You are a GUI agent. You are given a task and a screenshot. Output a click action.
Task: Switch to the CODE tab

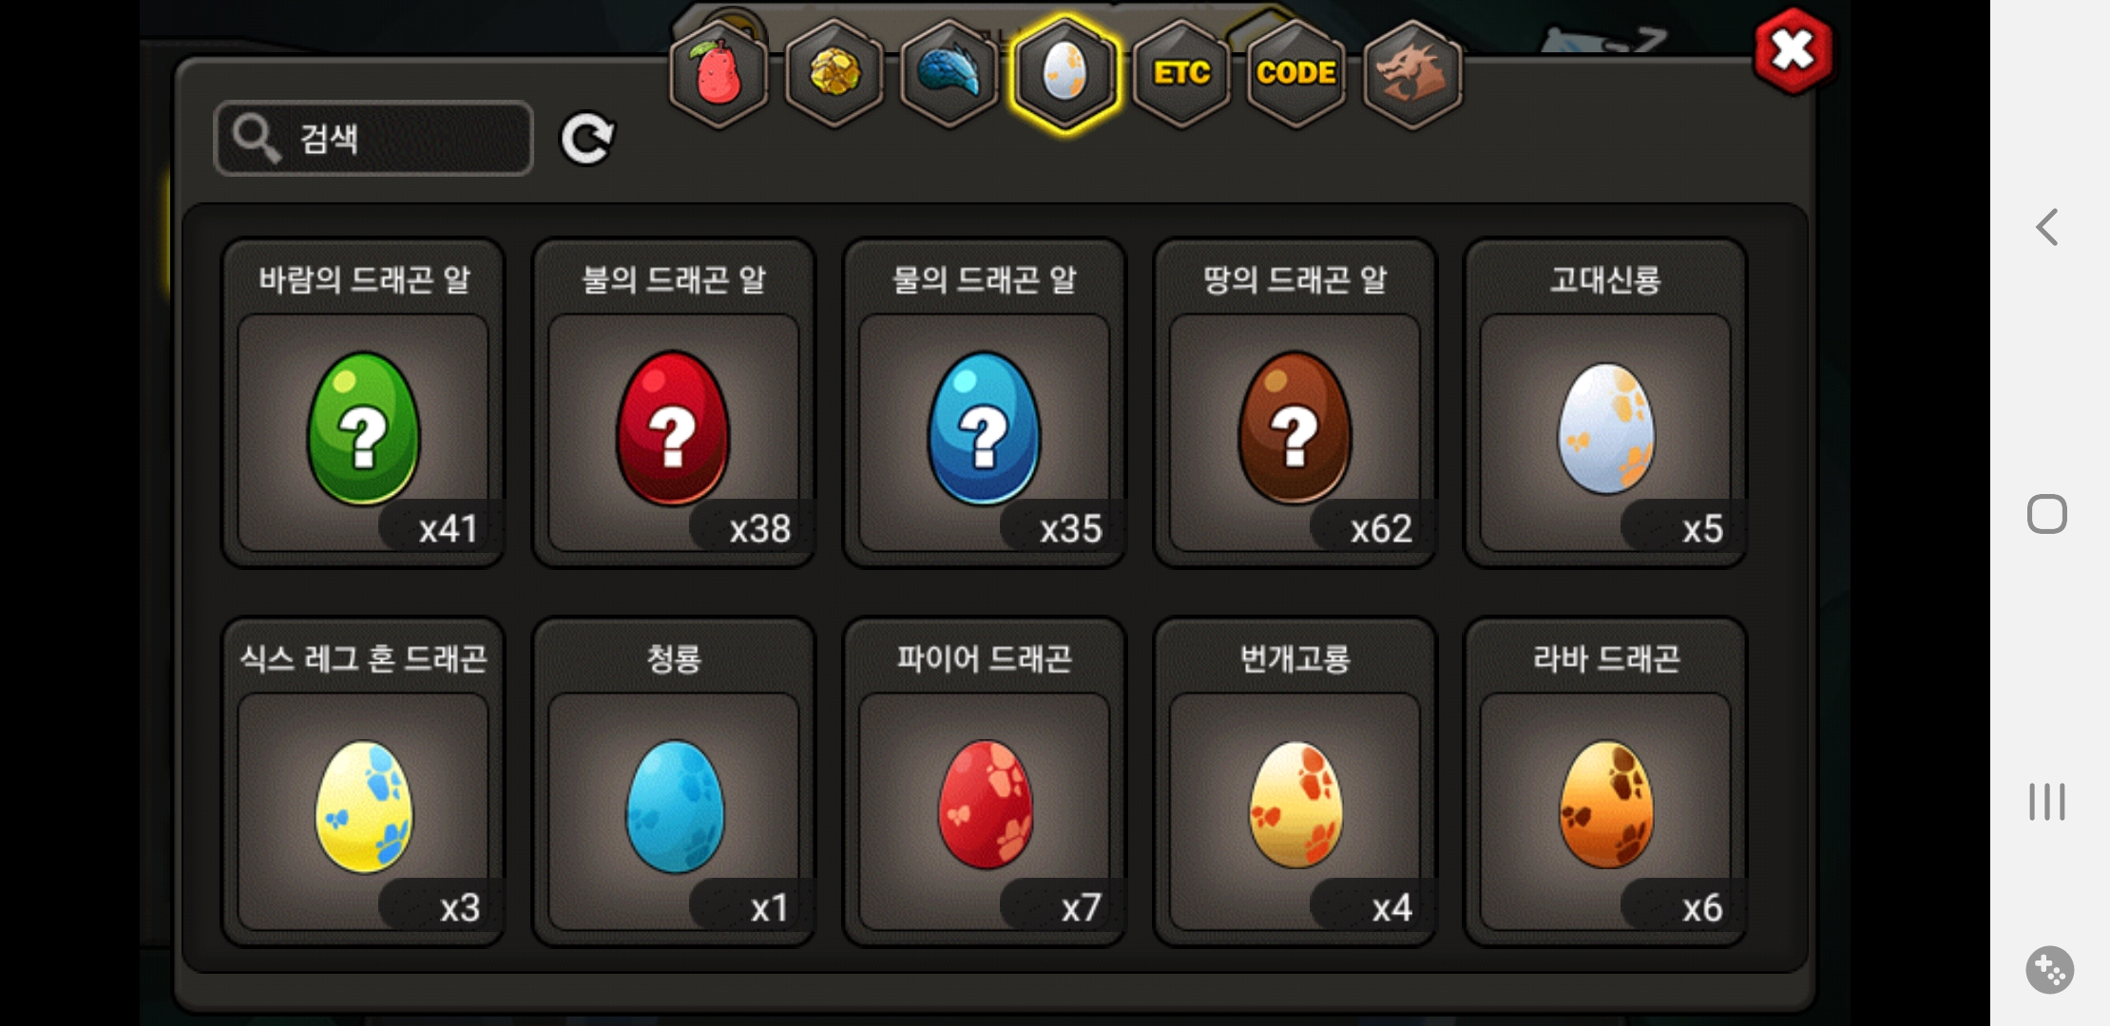[1296, 74]
